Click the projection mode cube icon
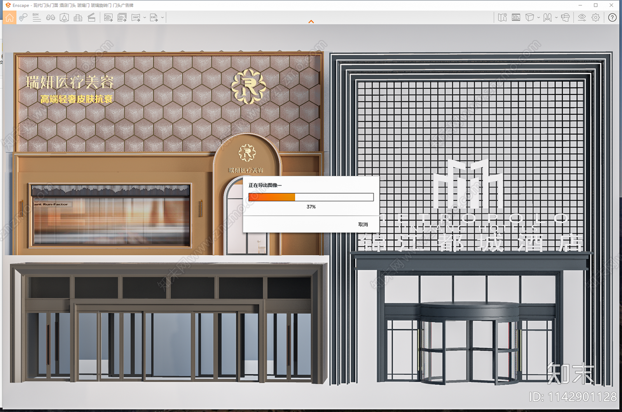Viewport: 622px width, 412px height. click(529, 17)
